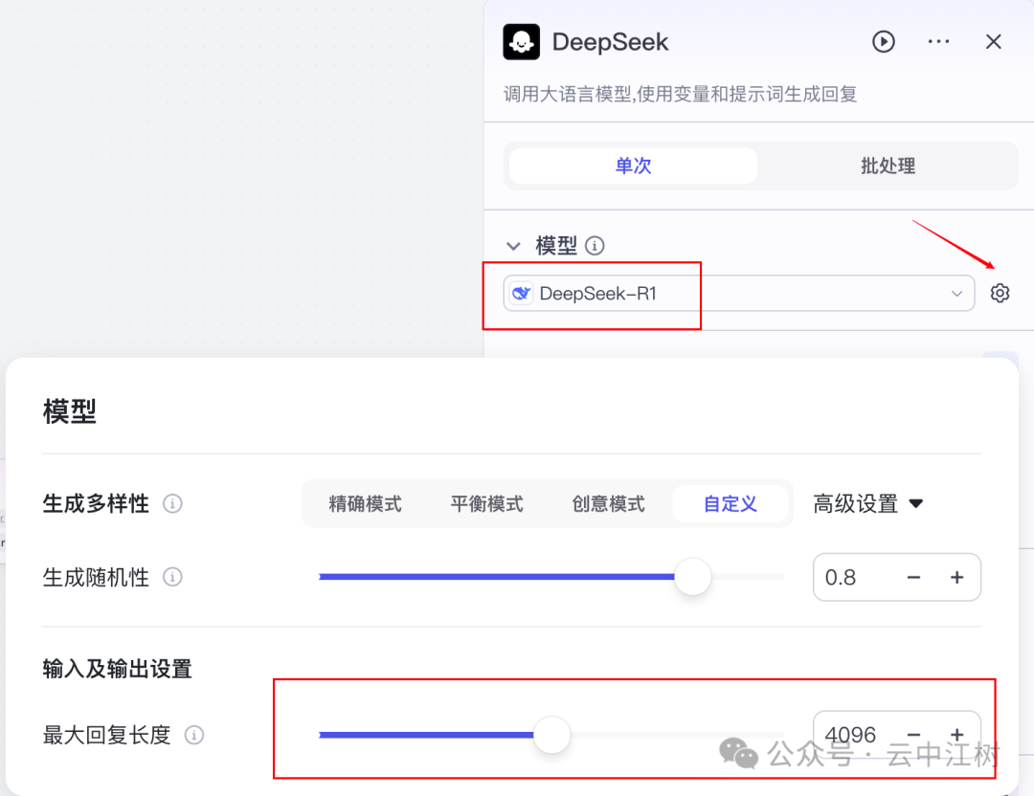Collapse the 模型 section chevron

513,246
